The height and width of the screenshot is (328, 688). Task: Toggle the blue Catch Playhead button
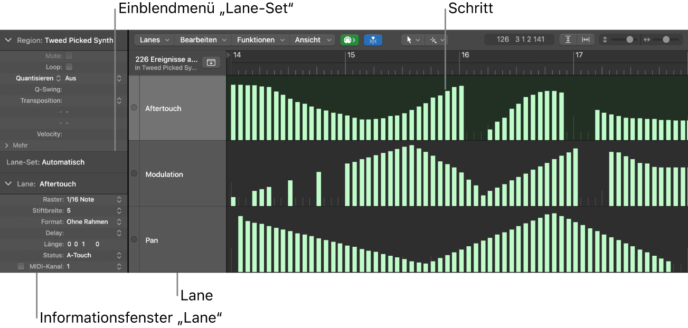coord(373,40)
